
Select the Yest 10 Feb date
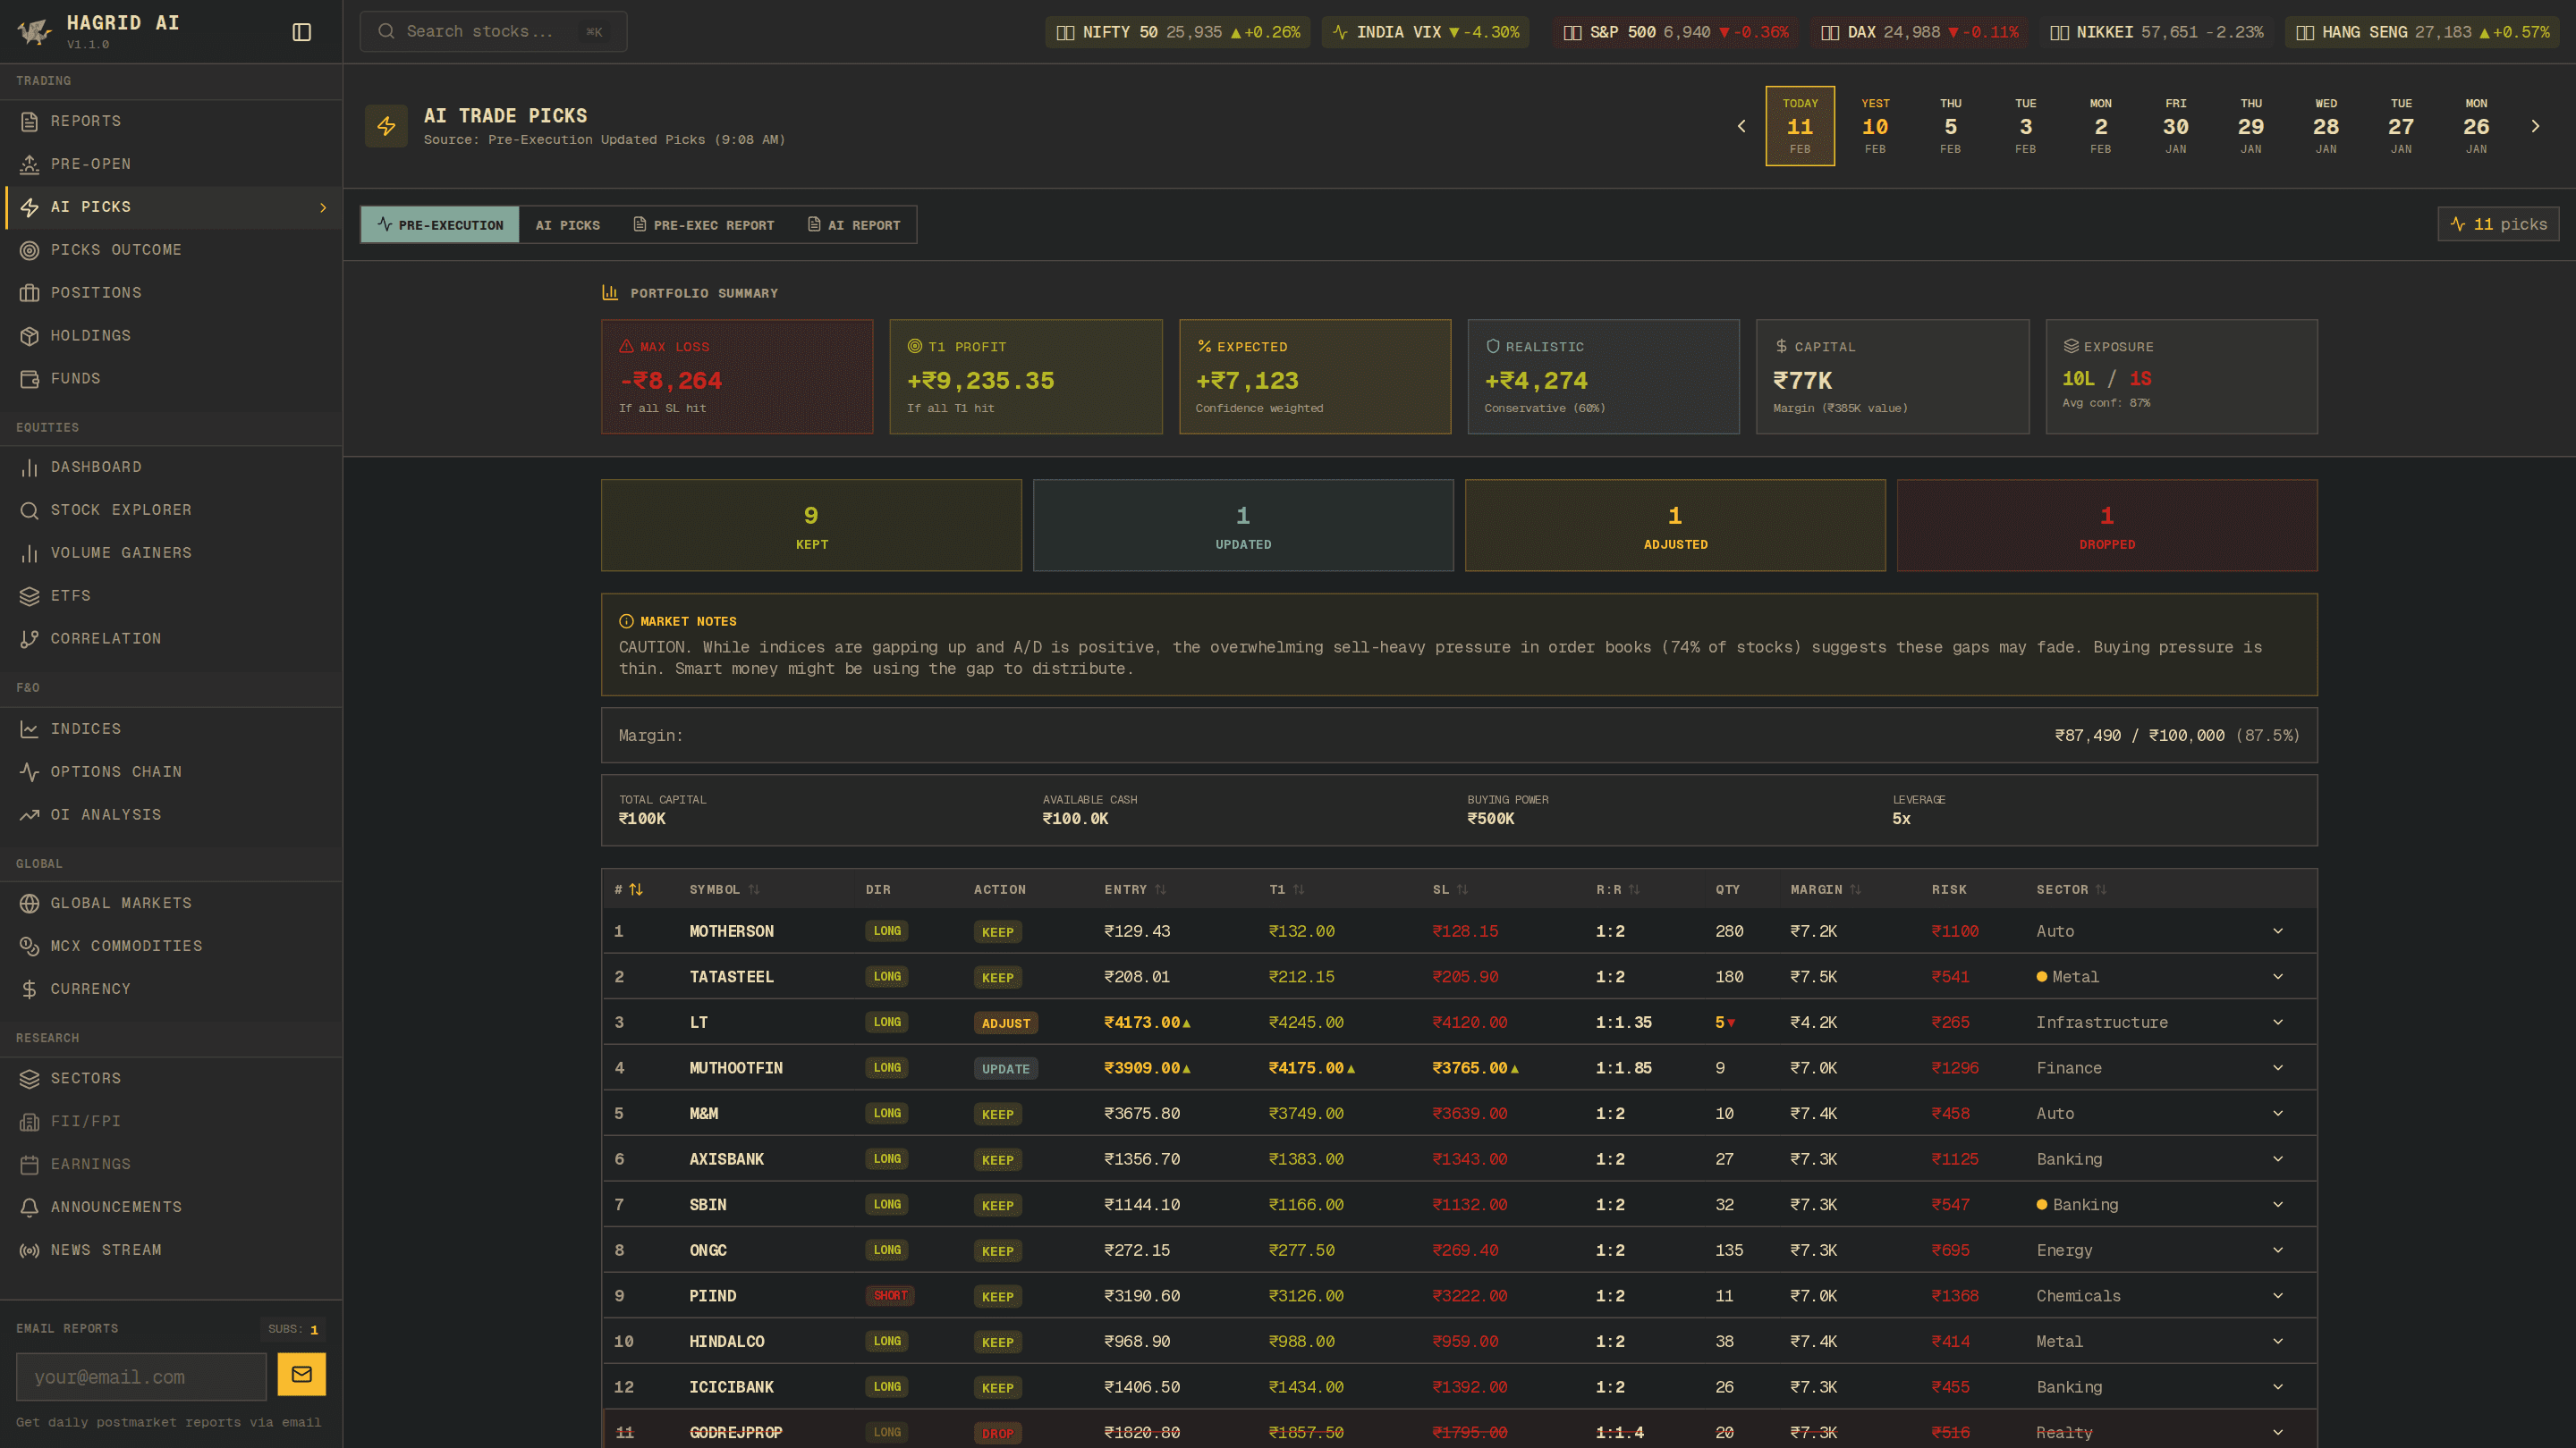click(1874, 126)
